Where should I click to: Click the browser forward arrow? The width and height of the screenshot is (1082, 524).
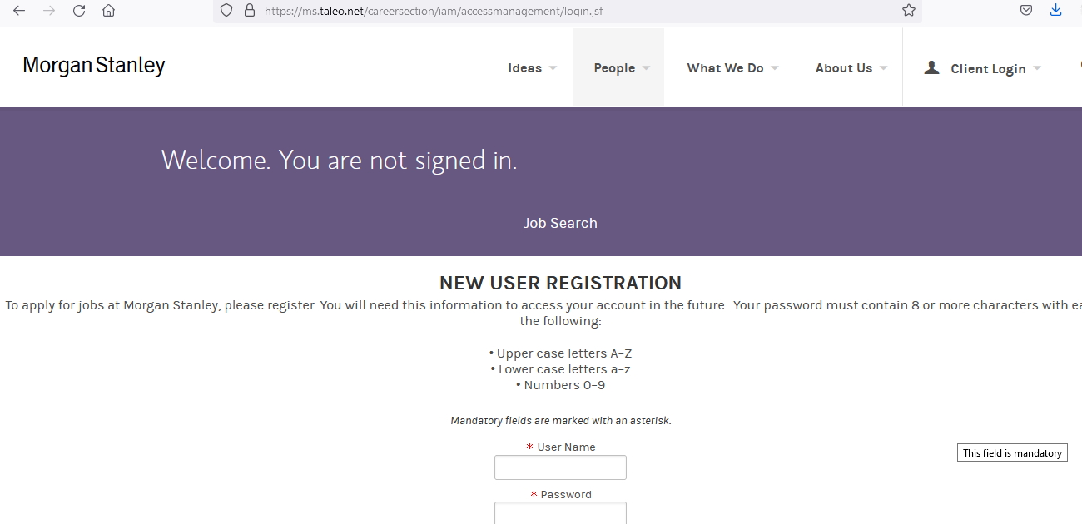click(x=49, y=11)
